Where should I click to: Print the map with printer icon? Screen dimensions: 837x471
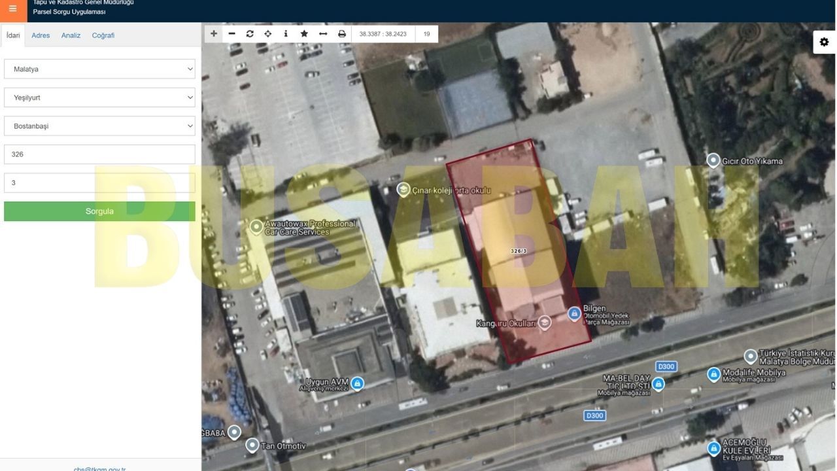click(341, 34)
